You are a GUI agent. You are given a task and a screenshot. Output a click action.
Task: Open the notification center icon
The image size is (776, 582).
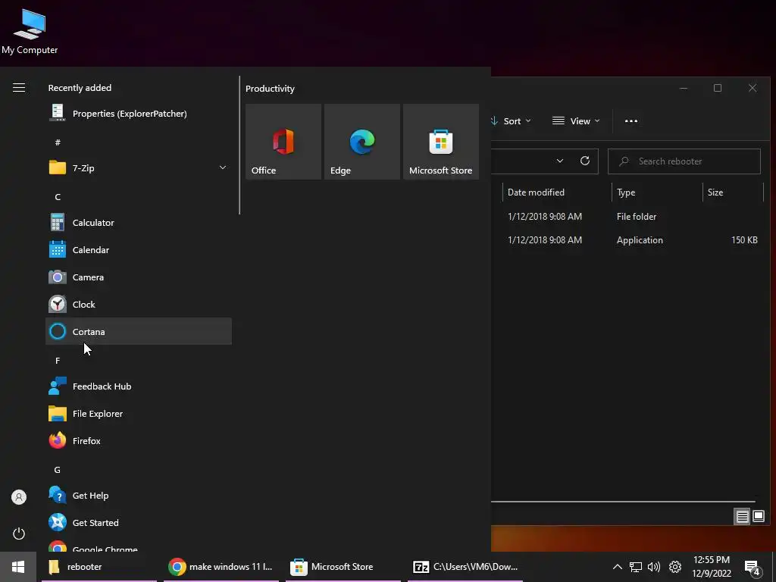(753, 568)
